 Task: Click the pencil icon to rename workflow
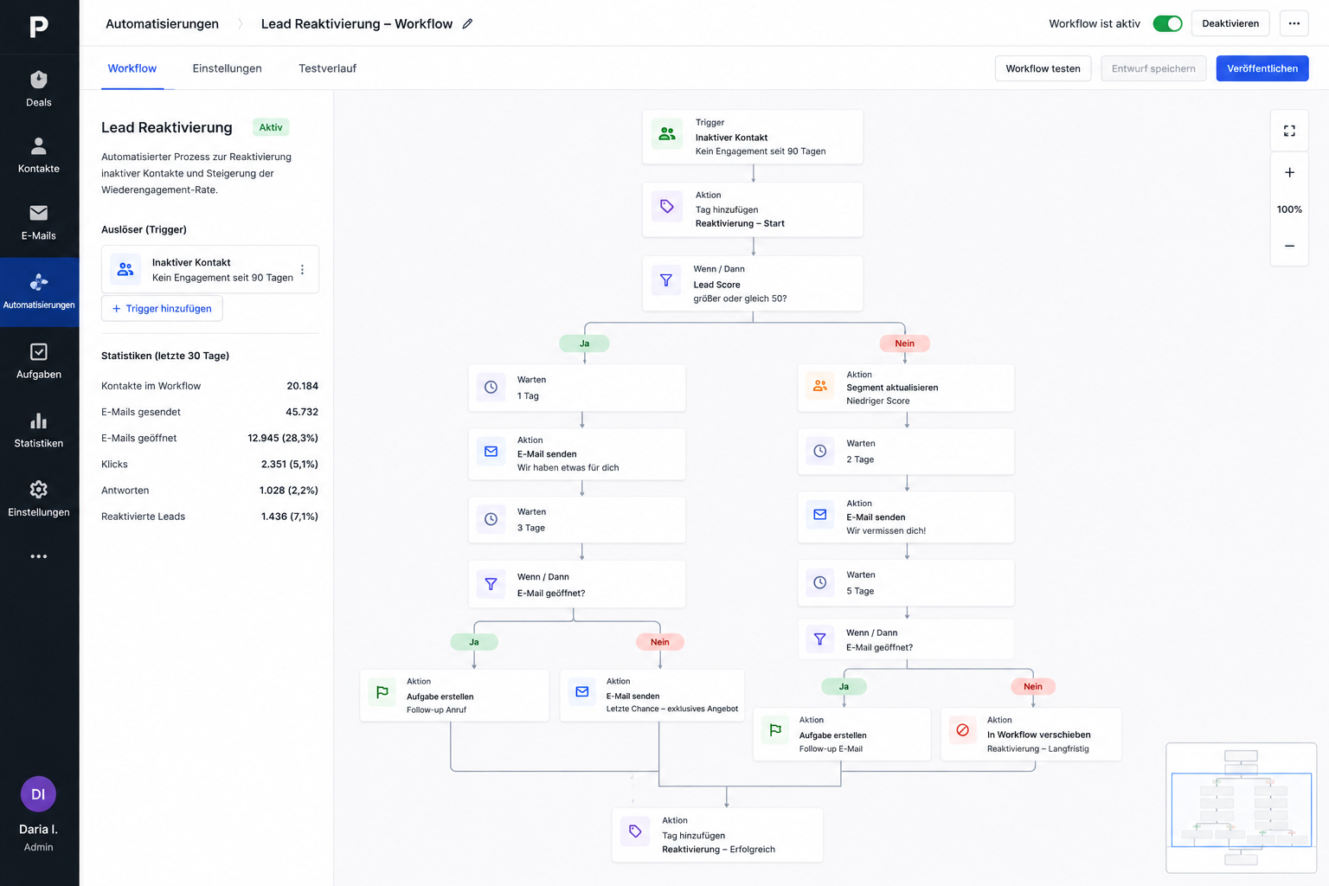point(467,24)
